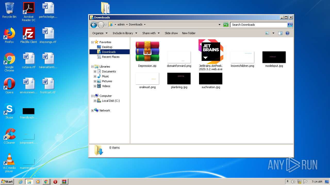
Task: Open address bar history dropdown
Action: coord(219,25)
